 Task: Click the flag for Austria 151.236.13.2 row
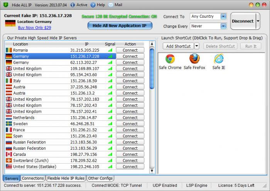tap(9, 93)
